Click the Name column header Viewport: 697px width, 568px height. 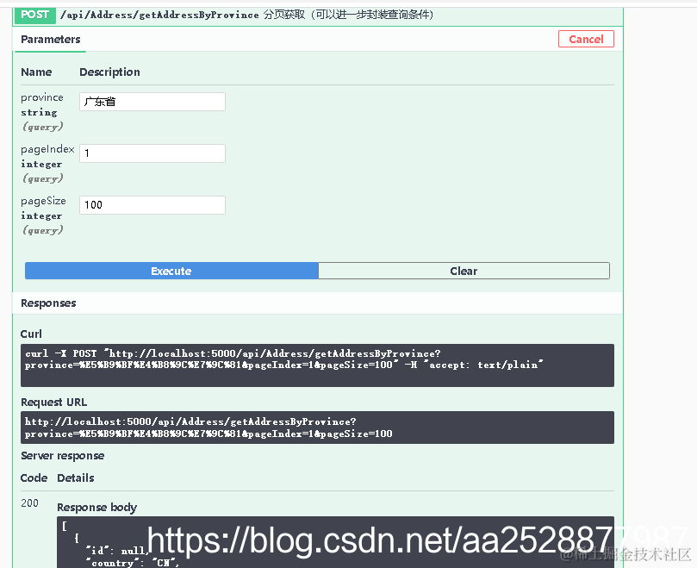[36, 72]
